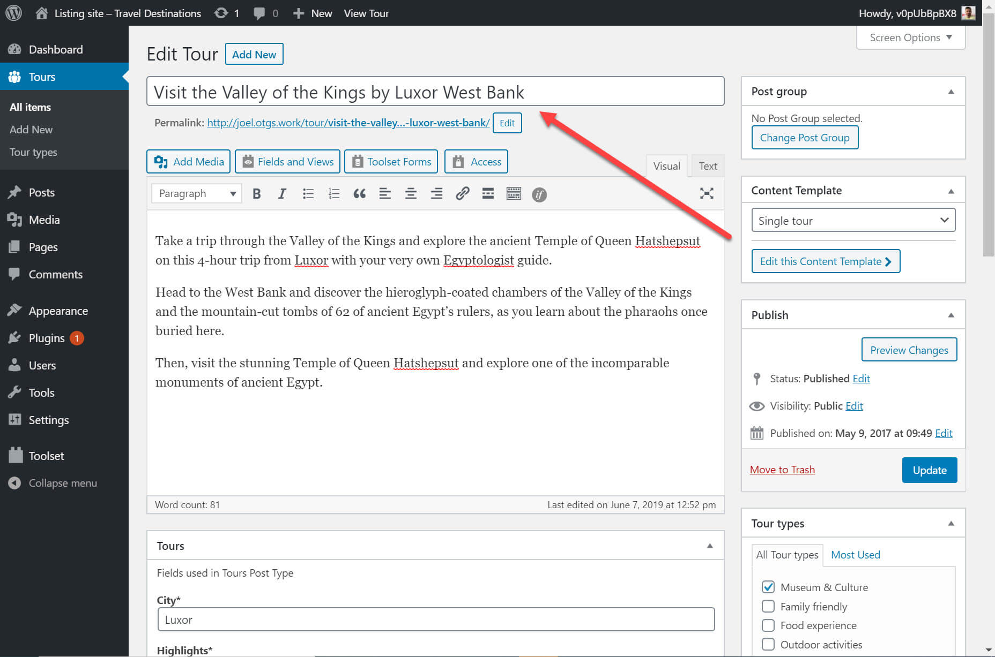Switch to the Visual editor tab

tap(666, 166)
